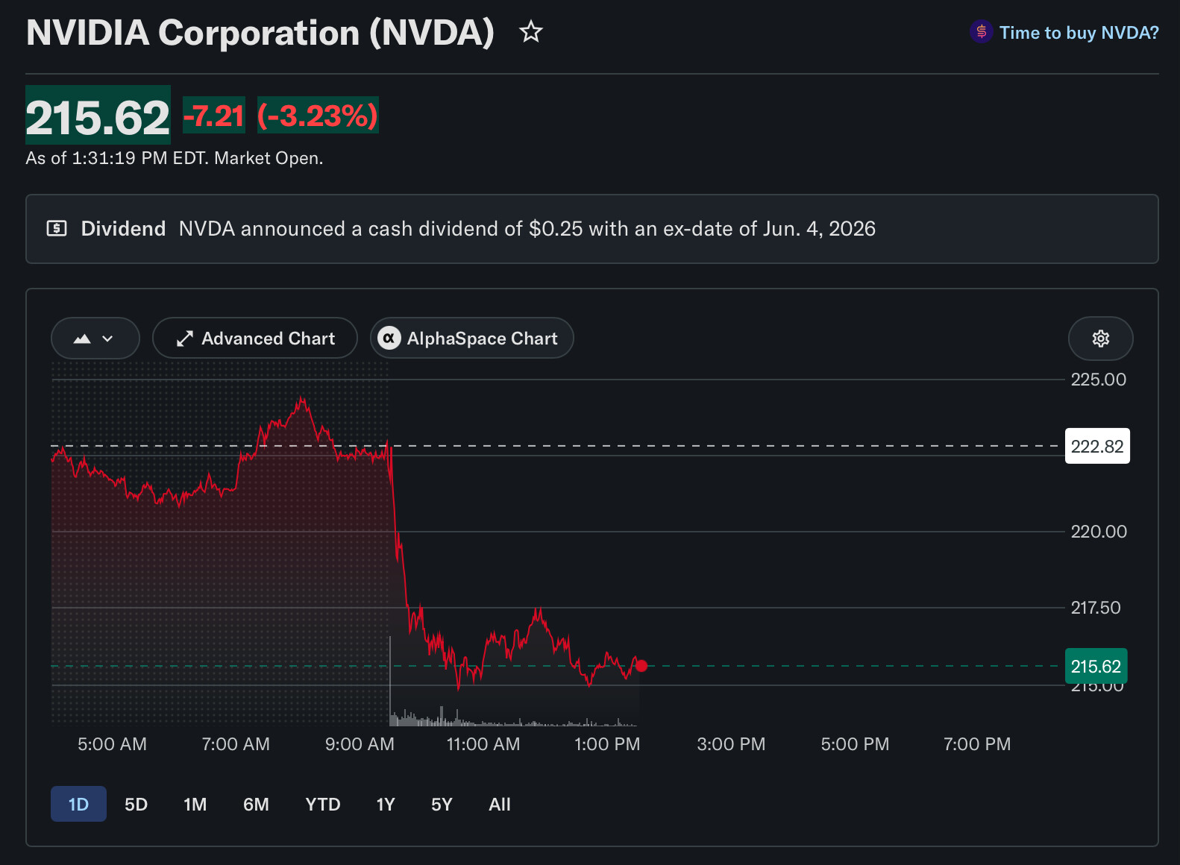The height and width of the screenshot is (865, 1180).
Task: Select the YTD range
Action: [323, 804]
